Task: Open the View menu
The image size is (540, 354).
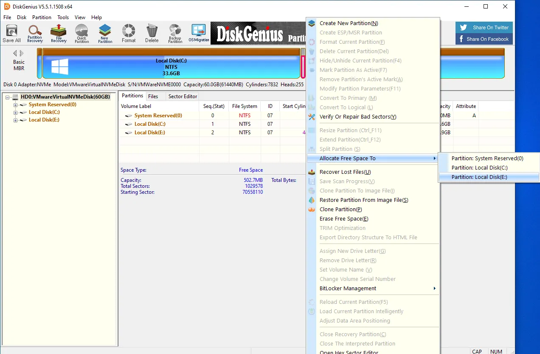Action: [x=80, y=17]
